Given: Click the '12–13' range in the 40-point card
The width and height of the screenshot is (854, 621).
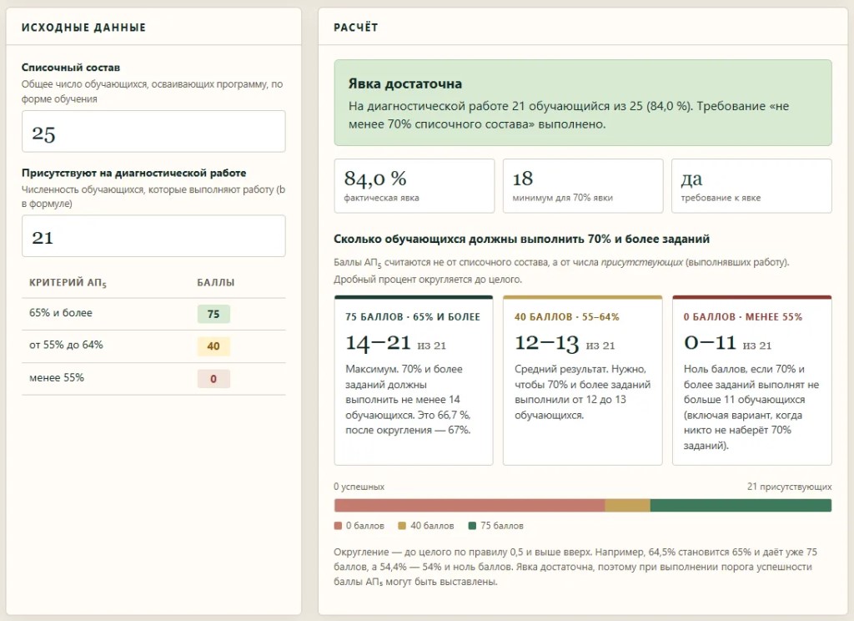Looking at the screenshot, I should [x=547, y=343].
